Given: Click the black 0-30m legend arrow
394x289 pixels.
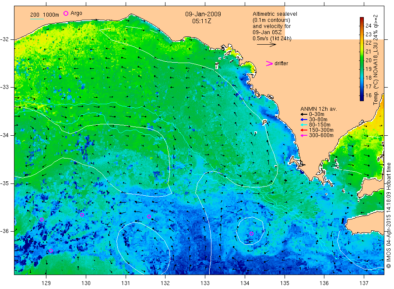Looking at the screenshot, I should click(304, 114).
